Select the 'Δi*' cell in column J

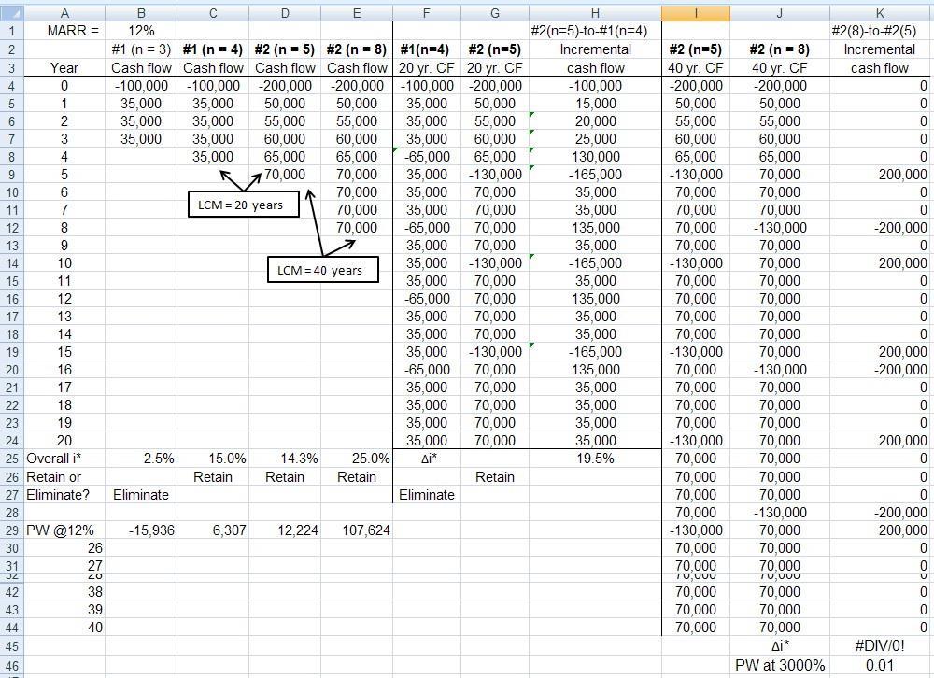780,646
